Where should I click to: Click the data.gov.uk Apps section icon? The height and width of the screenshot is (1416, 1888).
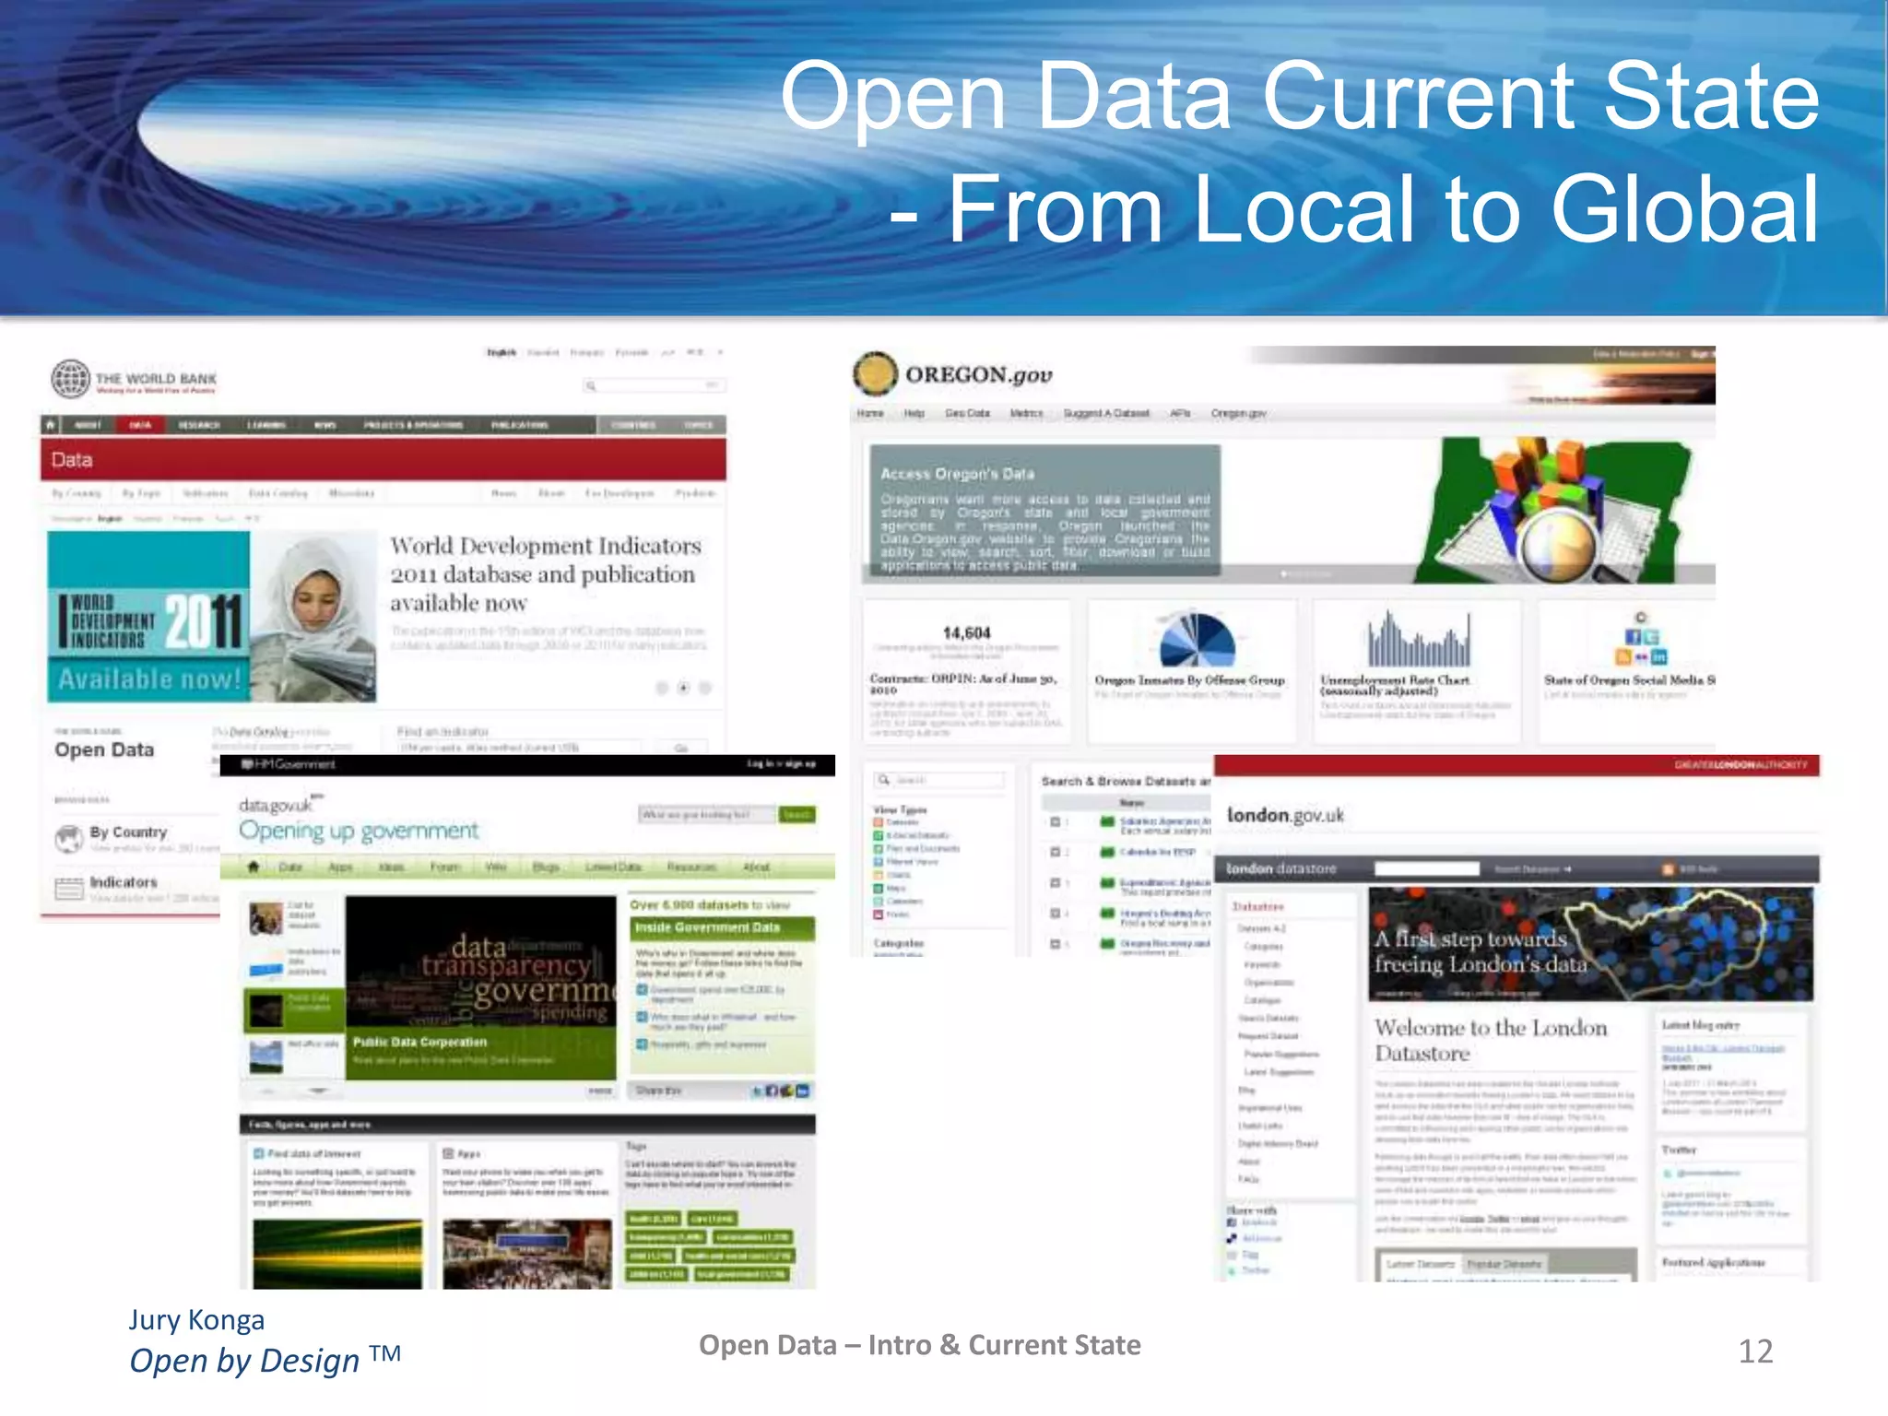[x=449, y=1153]
